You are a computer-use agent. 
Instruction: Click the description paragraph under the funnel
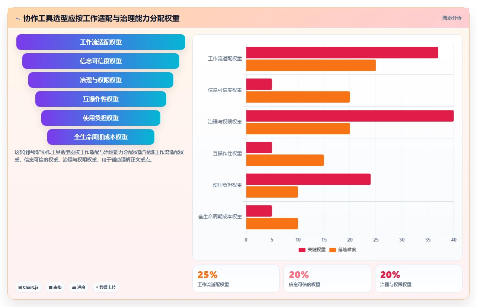point(99,156)
